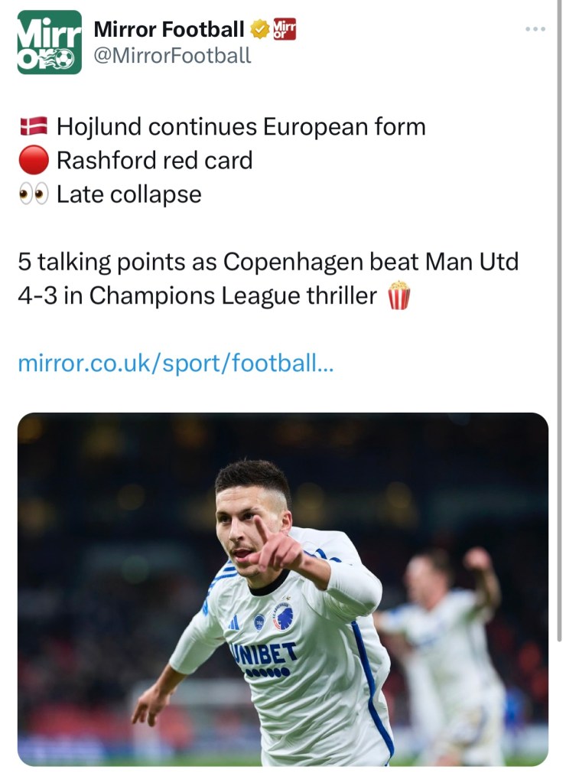The width and height of the screenshot is (566, 783).
Task: Click the Mirror Football display name
Action: [x=168, y=30]
